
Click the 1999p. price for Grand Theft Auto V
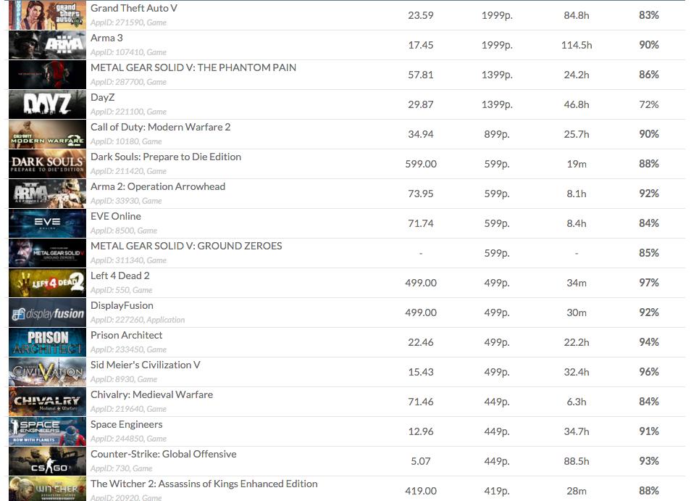[x=496, y=15]
